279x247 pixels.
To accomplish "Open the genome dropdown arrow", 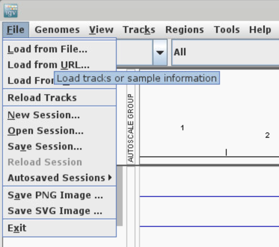I will click(x=160, y=52).
